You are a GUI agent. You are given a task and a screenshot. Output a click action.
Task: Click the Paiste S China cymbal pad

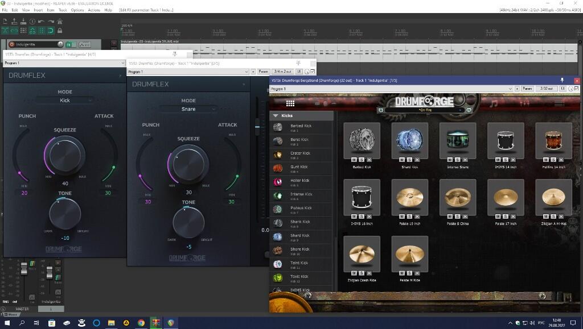[x=458, y=197]
